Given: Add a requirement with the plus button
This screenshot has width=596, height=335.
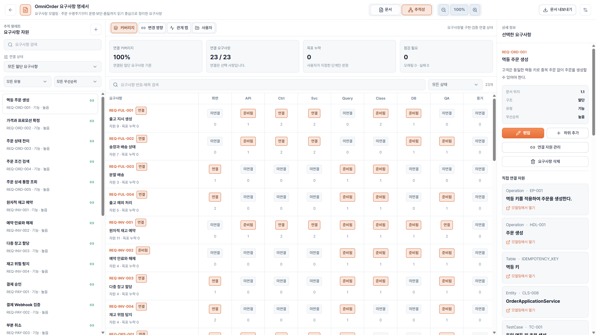Looking at the screenshot, I should [x=96, y=29].
